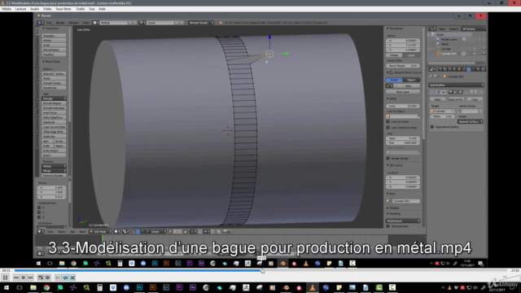The height and width of the screenshot is (293, 521).
Task: Toggle VLC loop mode button
Action: tap(65, 278)
